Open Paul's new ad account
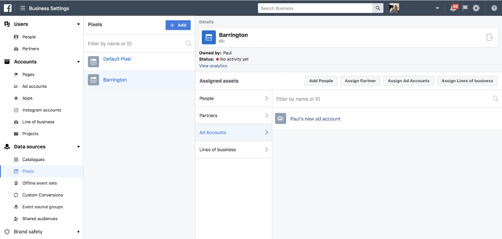Image resolution: width=502 pixels, height=239 pixels. 315,119
